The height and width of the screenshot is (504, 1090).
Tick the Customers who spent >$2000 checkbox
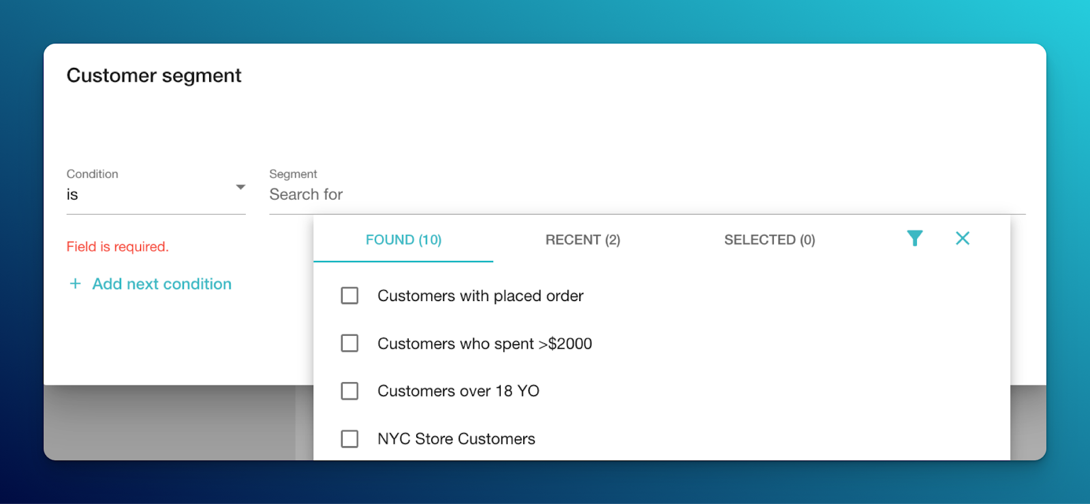(349, 343)
